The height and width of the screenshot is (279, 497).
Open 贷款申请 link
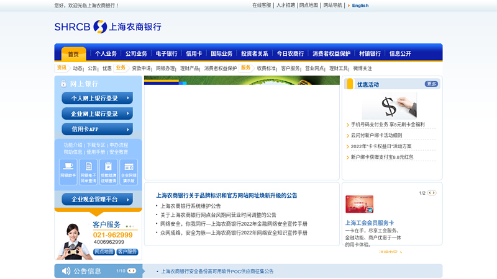142,68
